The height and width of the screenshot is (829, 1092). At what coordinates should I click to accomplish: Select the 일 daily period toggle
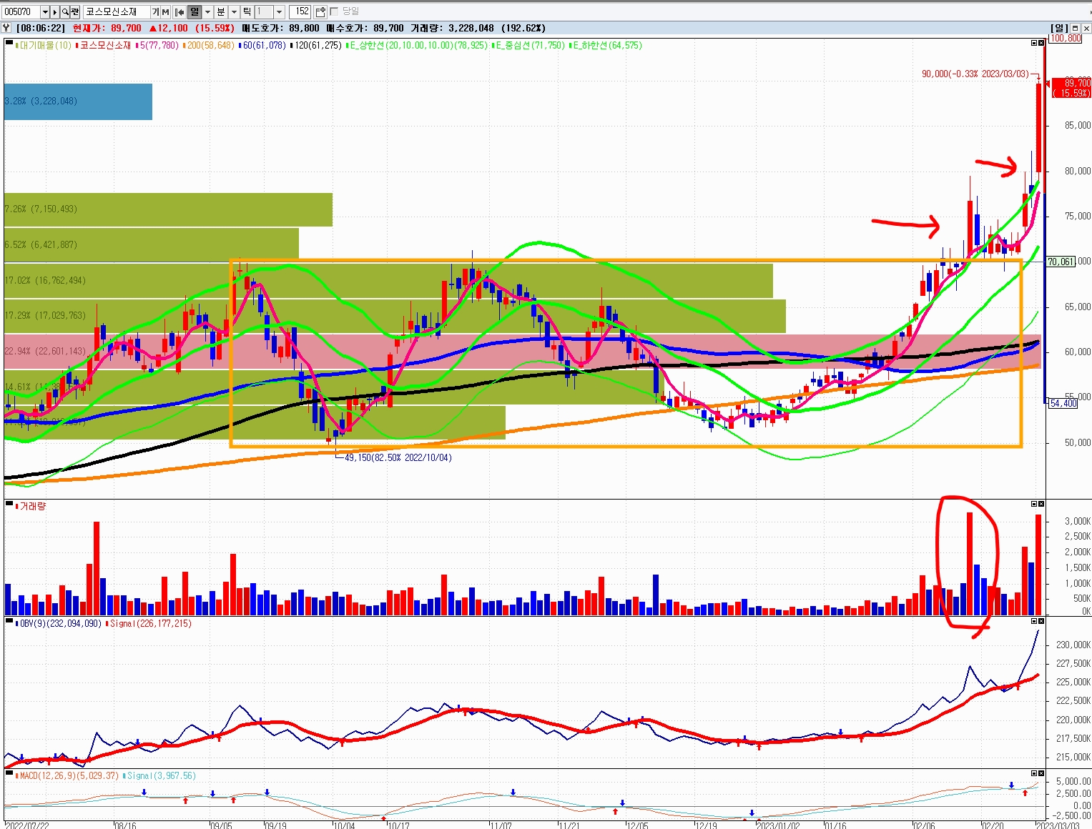coord(195,12)
